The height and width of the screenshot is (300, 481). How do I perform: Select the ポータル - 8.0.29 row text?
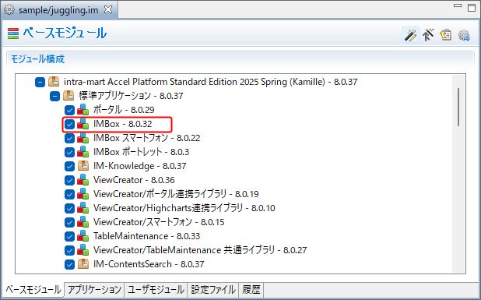[x=124, y=110]
